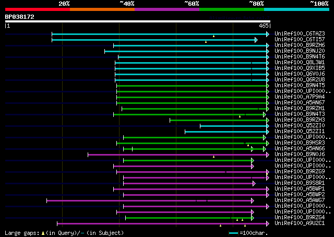
Task: Click the cyan scale bar beside =100char
Action: pos(233,233)
